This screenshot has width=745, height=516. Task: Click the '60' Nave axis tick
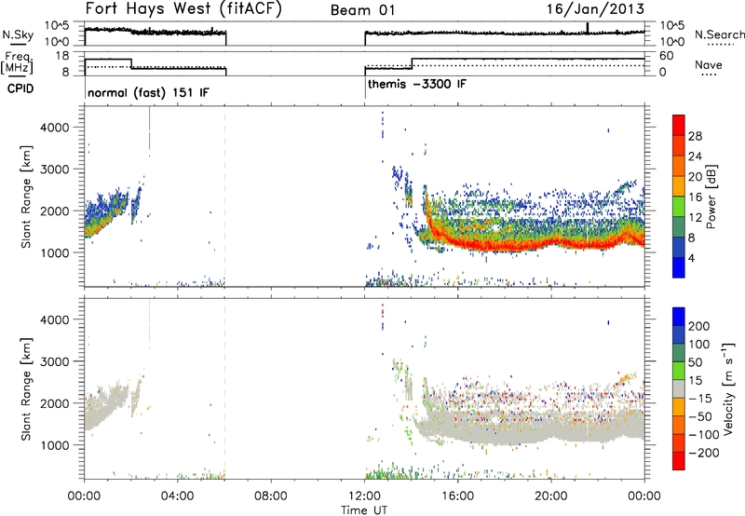coord(667,56)
